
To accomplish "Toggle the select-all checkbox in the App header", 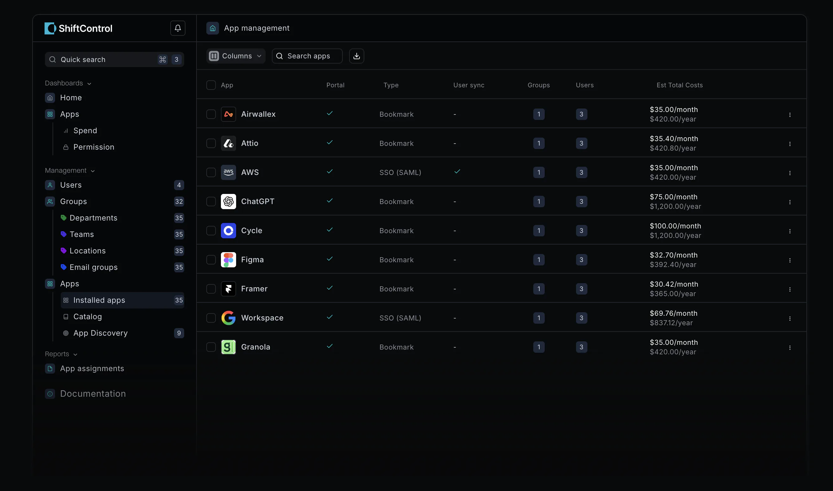I will click(x=211, y=85).
